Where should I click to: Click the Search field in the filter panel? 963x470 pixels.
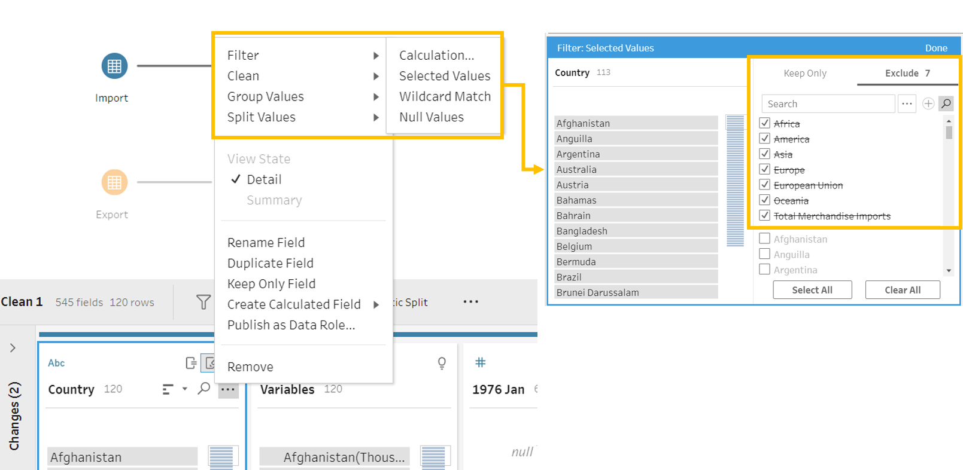[x=828, y=104]
